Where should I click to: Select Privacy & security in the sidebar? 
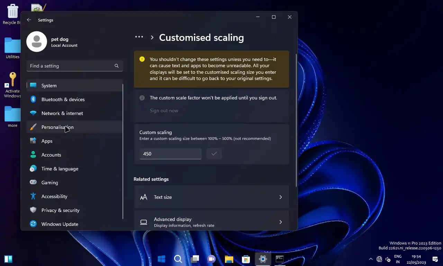pyautogui.click(x=74, y=210)
